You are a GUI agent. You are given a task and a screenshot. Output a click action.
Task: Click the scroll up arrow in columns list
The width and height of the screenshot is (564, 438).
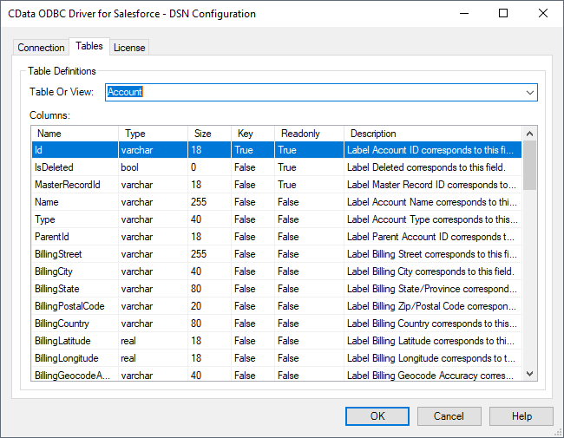529,134
